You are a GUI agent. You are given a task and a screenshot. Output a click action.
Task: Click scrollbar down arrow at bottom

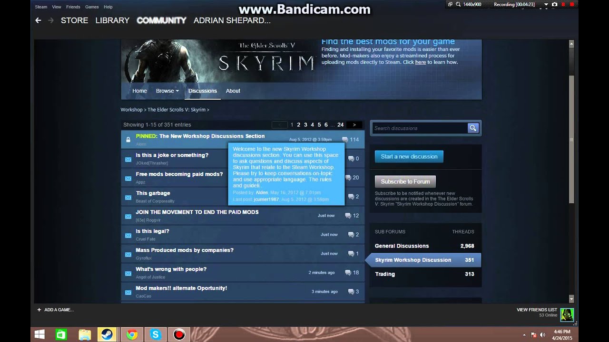pos(571,299)
